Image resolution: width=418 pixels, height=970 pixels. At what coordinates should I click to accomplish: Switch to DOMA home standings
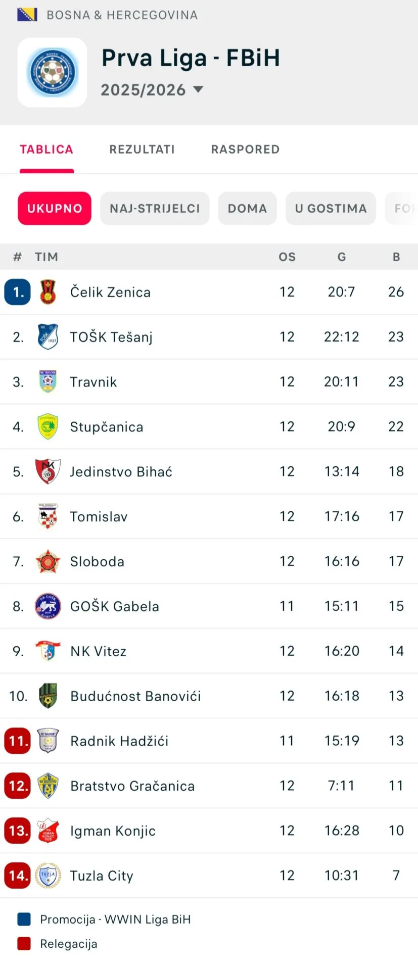[247, 208]
